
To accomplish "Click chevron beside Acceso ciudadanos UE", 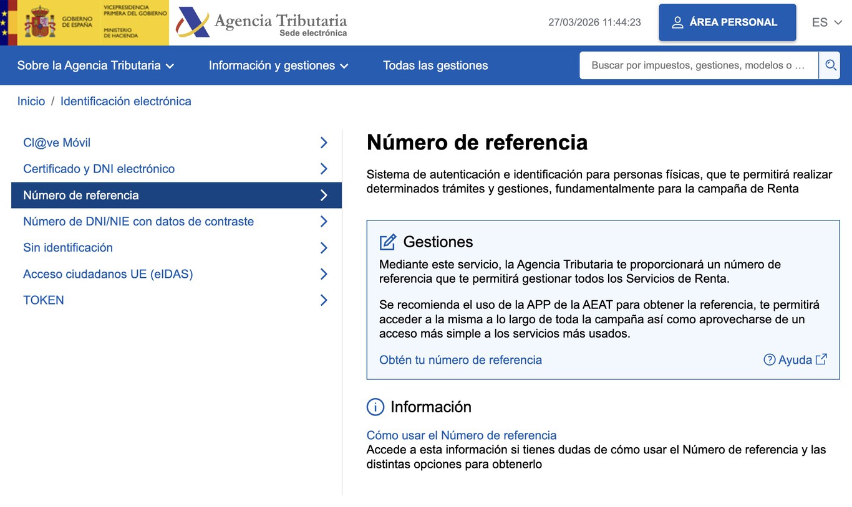I will (324, 274).
